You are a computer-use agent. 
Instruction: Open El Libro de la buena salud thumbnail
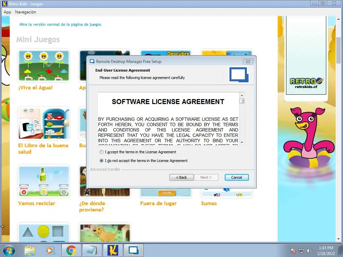(x=44, y=123)
